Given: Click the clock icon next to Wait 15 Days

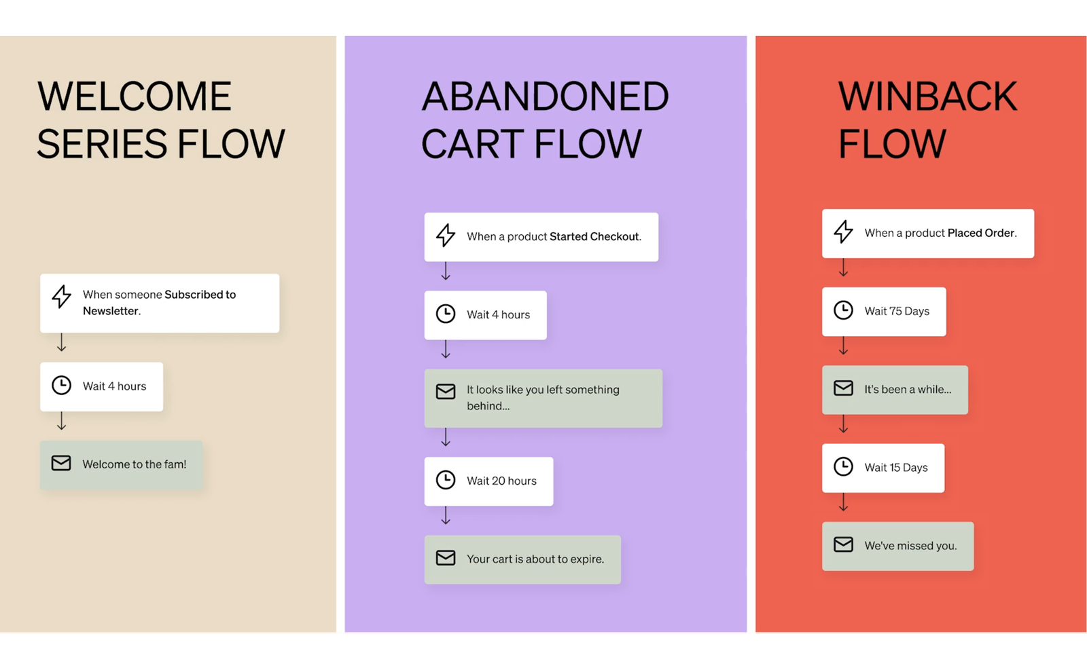Looking at the screenshot, I should (x=843, y=466).
